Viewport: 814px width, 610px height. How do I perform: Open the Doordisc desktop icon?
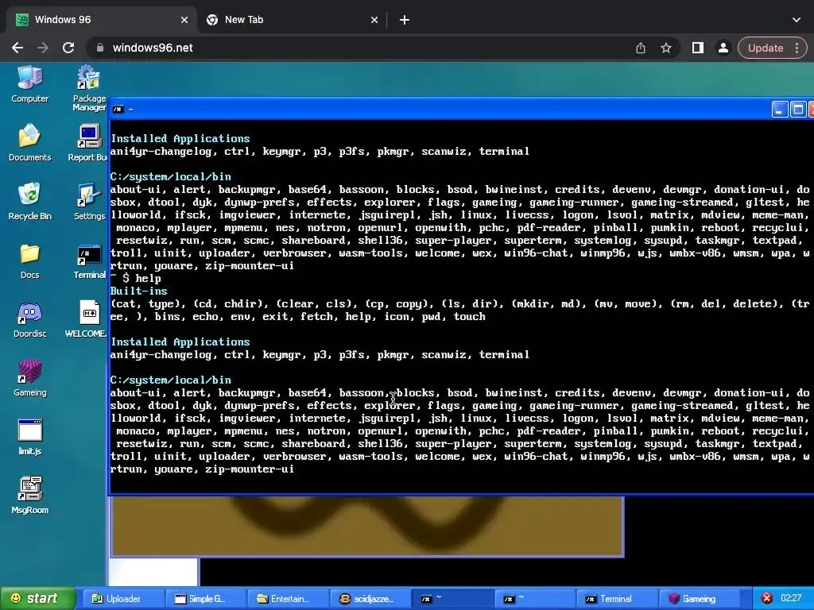click(29, 320)
